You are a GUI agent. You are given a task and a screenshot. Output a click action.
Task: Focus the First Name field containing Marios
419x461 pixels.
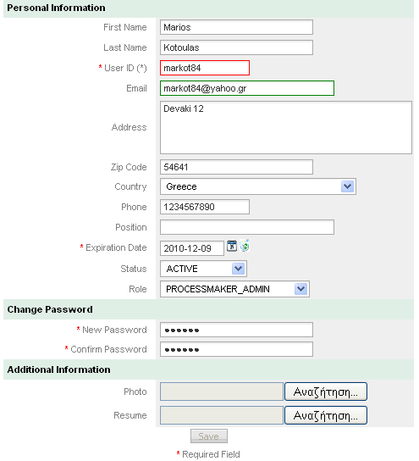pyautogui.click(x=236, y=27)
